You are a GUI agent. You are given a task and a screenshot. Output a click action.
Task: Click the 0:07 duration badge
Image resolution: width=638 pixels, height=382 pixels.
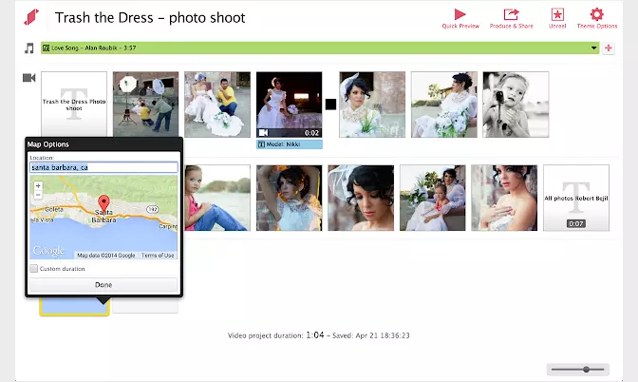click(575, 223)
